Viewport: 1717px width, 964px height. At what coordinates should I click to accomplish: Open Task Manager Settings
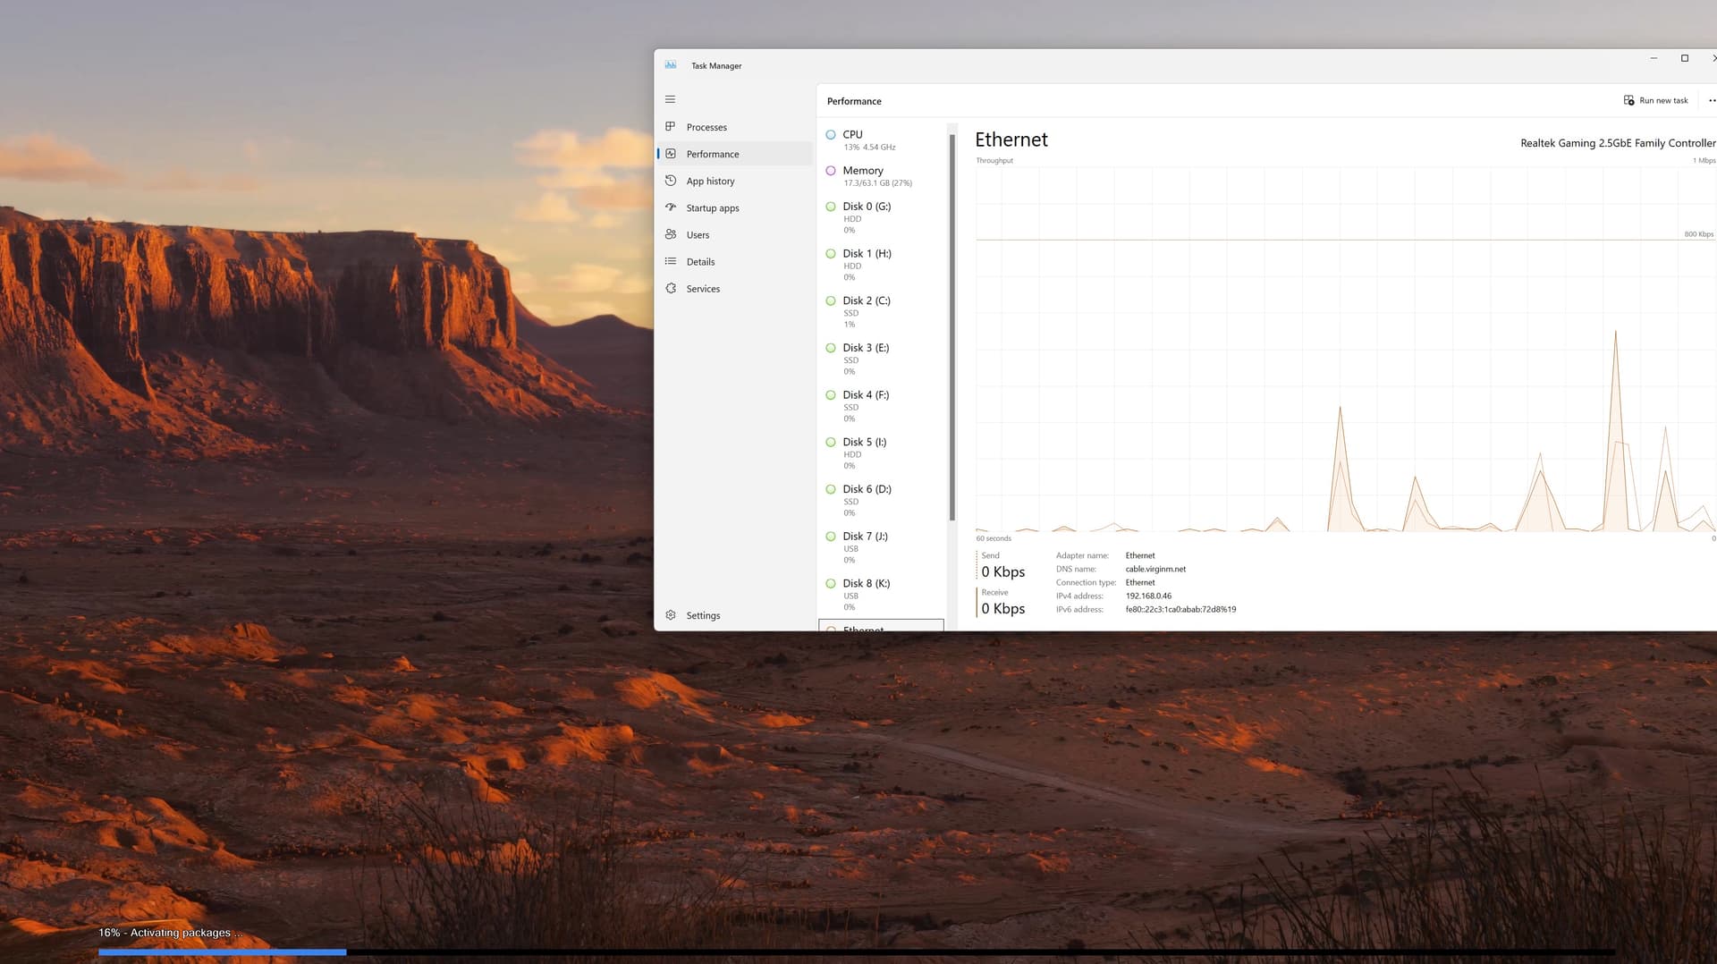click(x=702, y=615)
